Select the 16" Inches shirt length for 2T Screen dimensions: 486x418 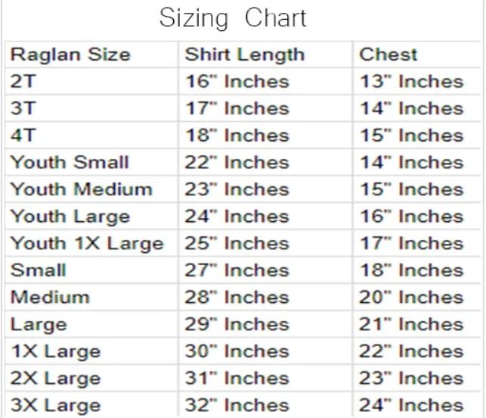point(237,82)
